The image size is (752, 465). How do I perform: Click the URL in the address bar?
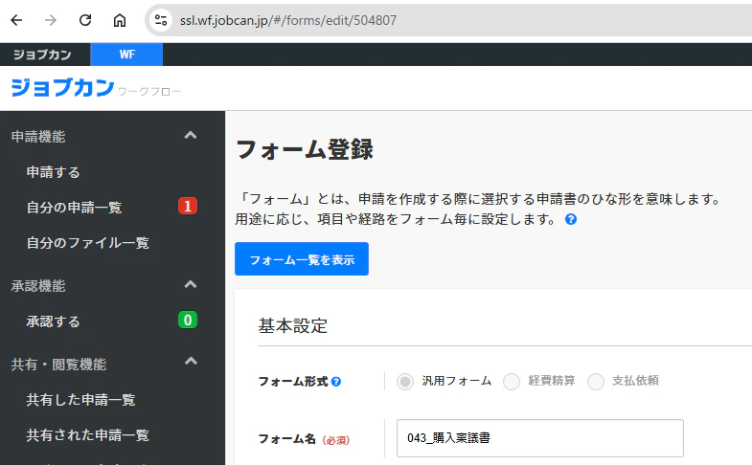288,20
